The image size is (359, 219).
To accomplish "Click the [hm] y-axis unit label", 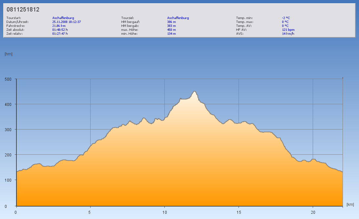I will tap(9, 54).
